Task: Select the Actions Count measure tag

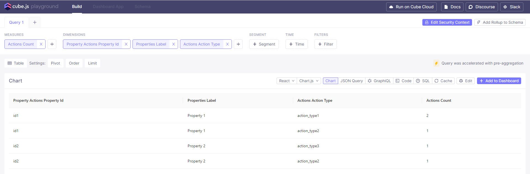Action: (x=21, y=44)
